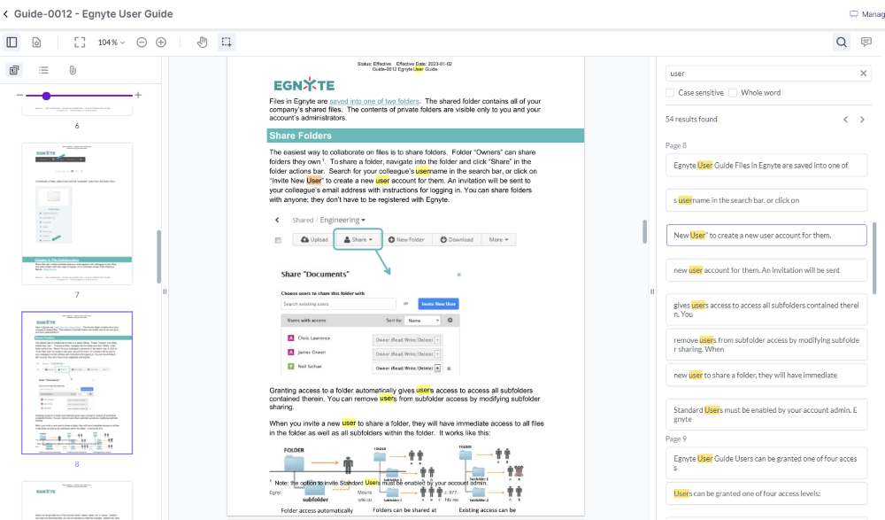Select result 'new user account for them. An invitation'
885x520 pixels.
click(x=766, y=271)
